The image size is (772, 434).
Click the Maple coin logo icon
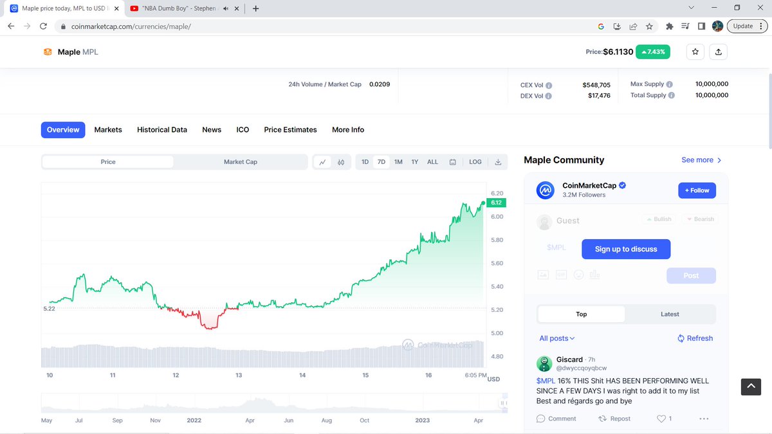click(48, 52)
